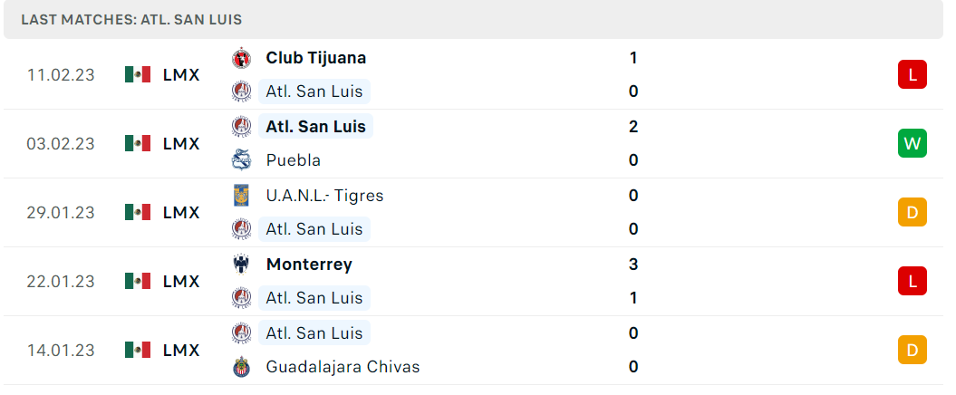Click the Club Tijuana team crest
The width and height of the screenshot is (956, 395).
[x=241, y=58]
